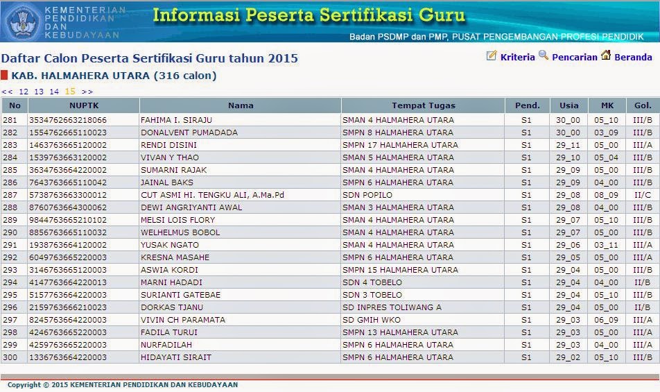Screen dimensions: 660x392
Task: Select name DORKAS TJANU
Action: point(172,307)
